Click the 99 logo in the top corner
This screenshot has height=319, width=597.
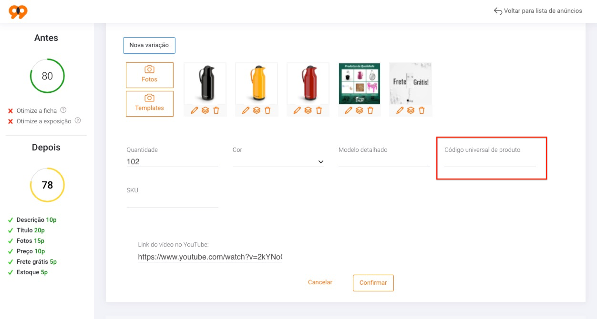click(x=18, y=11)
